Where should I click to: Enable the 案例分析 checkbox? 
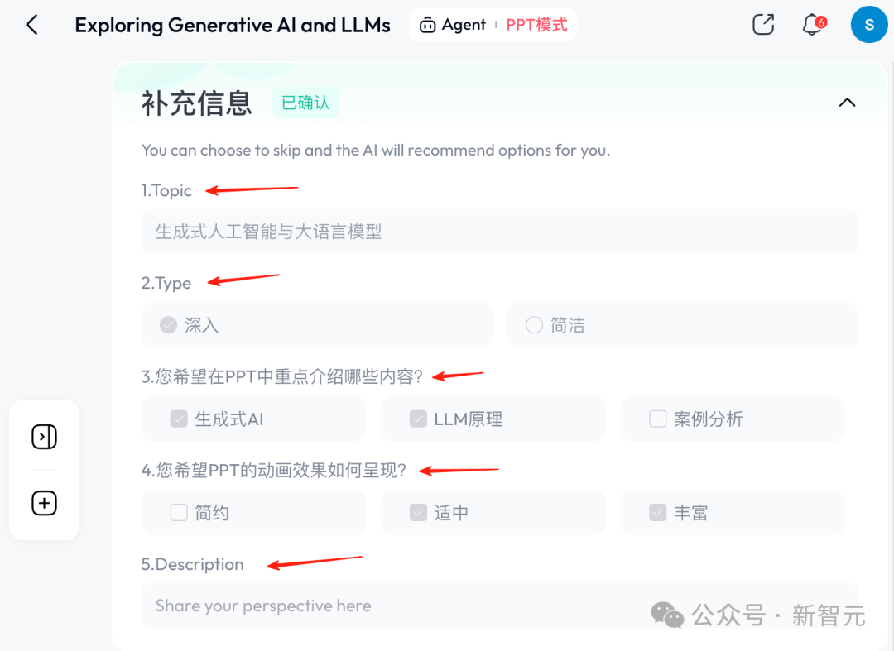658,419
